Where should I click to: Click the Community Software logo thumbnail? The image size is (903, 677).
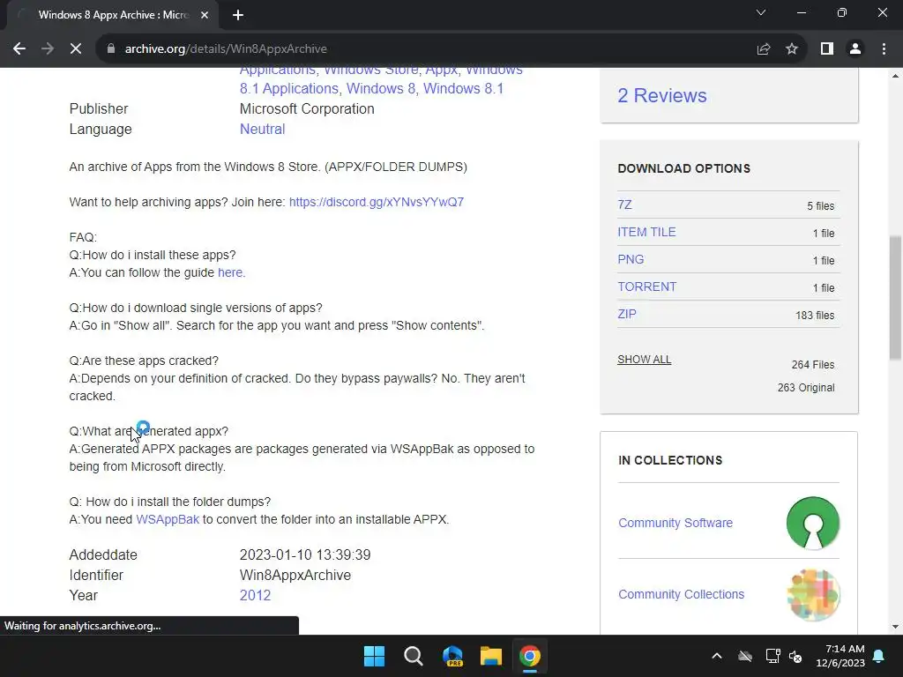pyautogui.click(x=812, y=523)
